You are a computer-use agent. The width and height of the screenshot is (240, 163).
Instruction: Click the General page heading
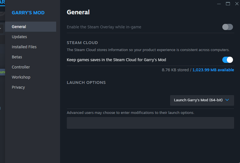pyautogui.click(x=78, y=12)
